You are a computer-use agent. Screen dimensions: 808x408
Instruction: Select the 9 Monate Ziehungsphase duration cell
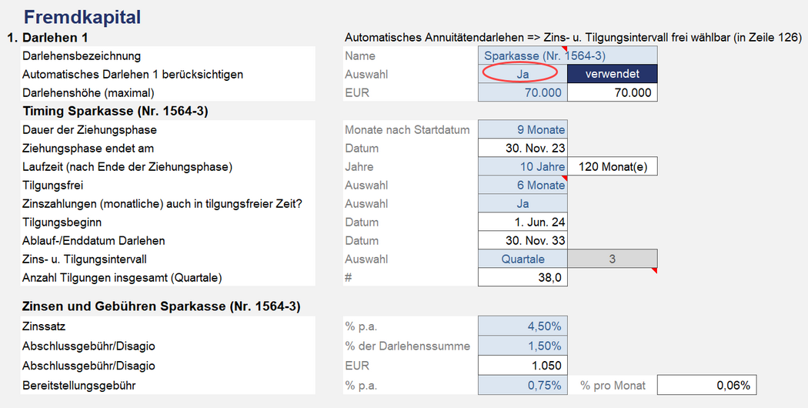[522, 130]
